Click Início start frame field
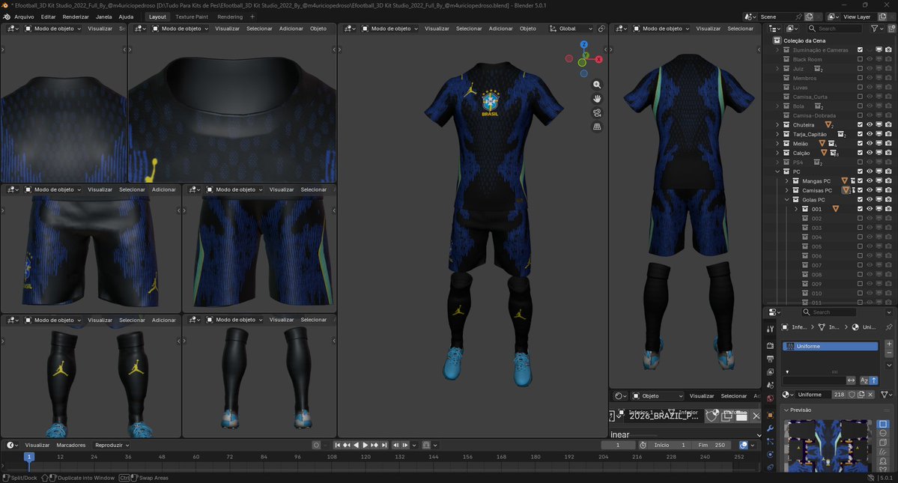 pos(668,445)
